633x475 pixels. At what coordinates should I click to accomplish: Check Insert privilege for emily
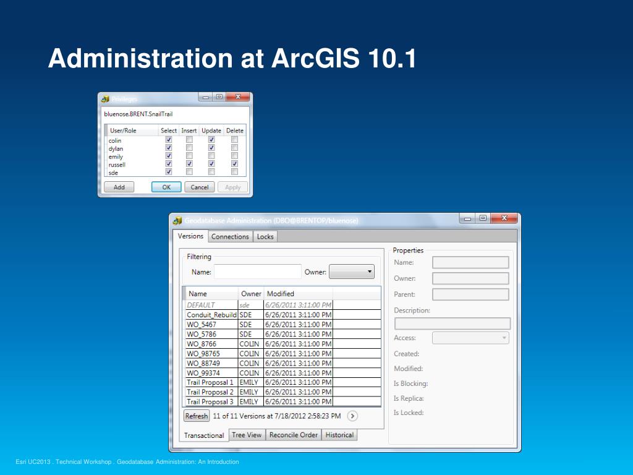[x=189, y=156]
